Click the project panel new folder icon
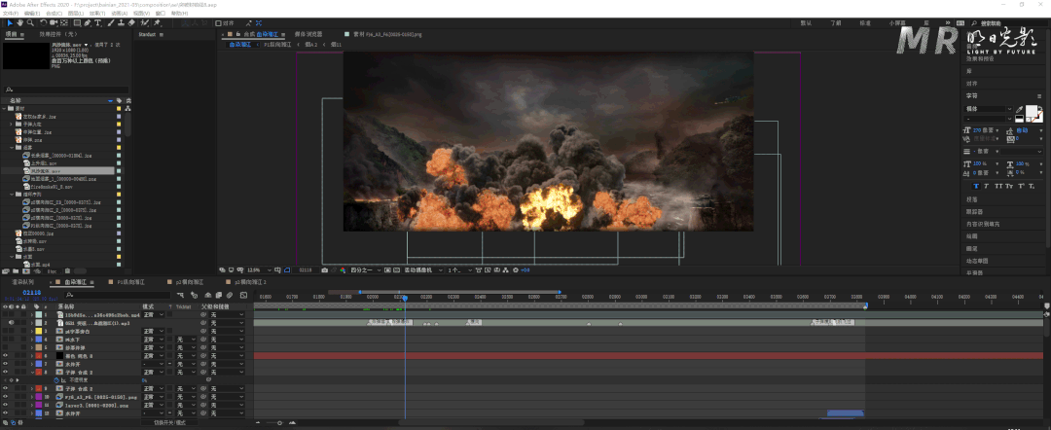 click(16, 271)
